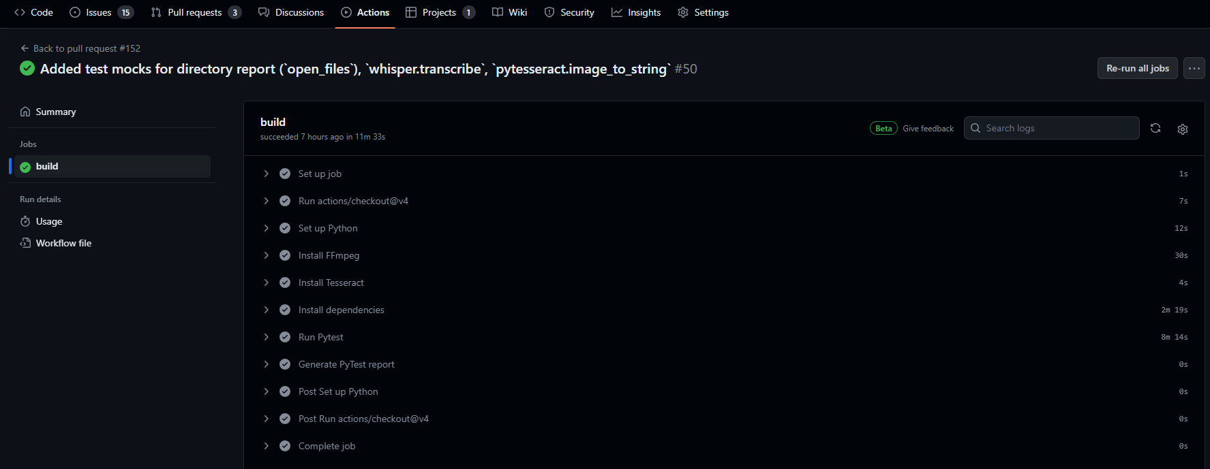The height and width of the screenshot is (469, 1210).
Task: Click the Install FFmpeg success checkmark
Action: (285, 255)
